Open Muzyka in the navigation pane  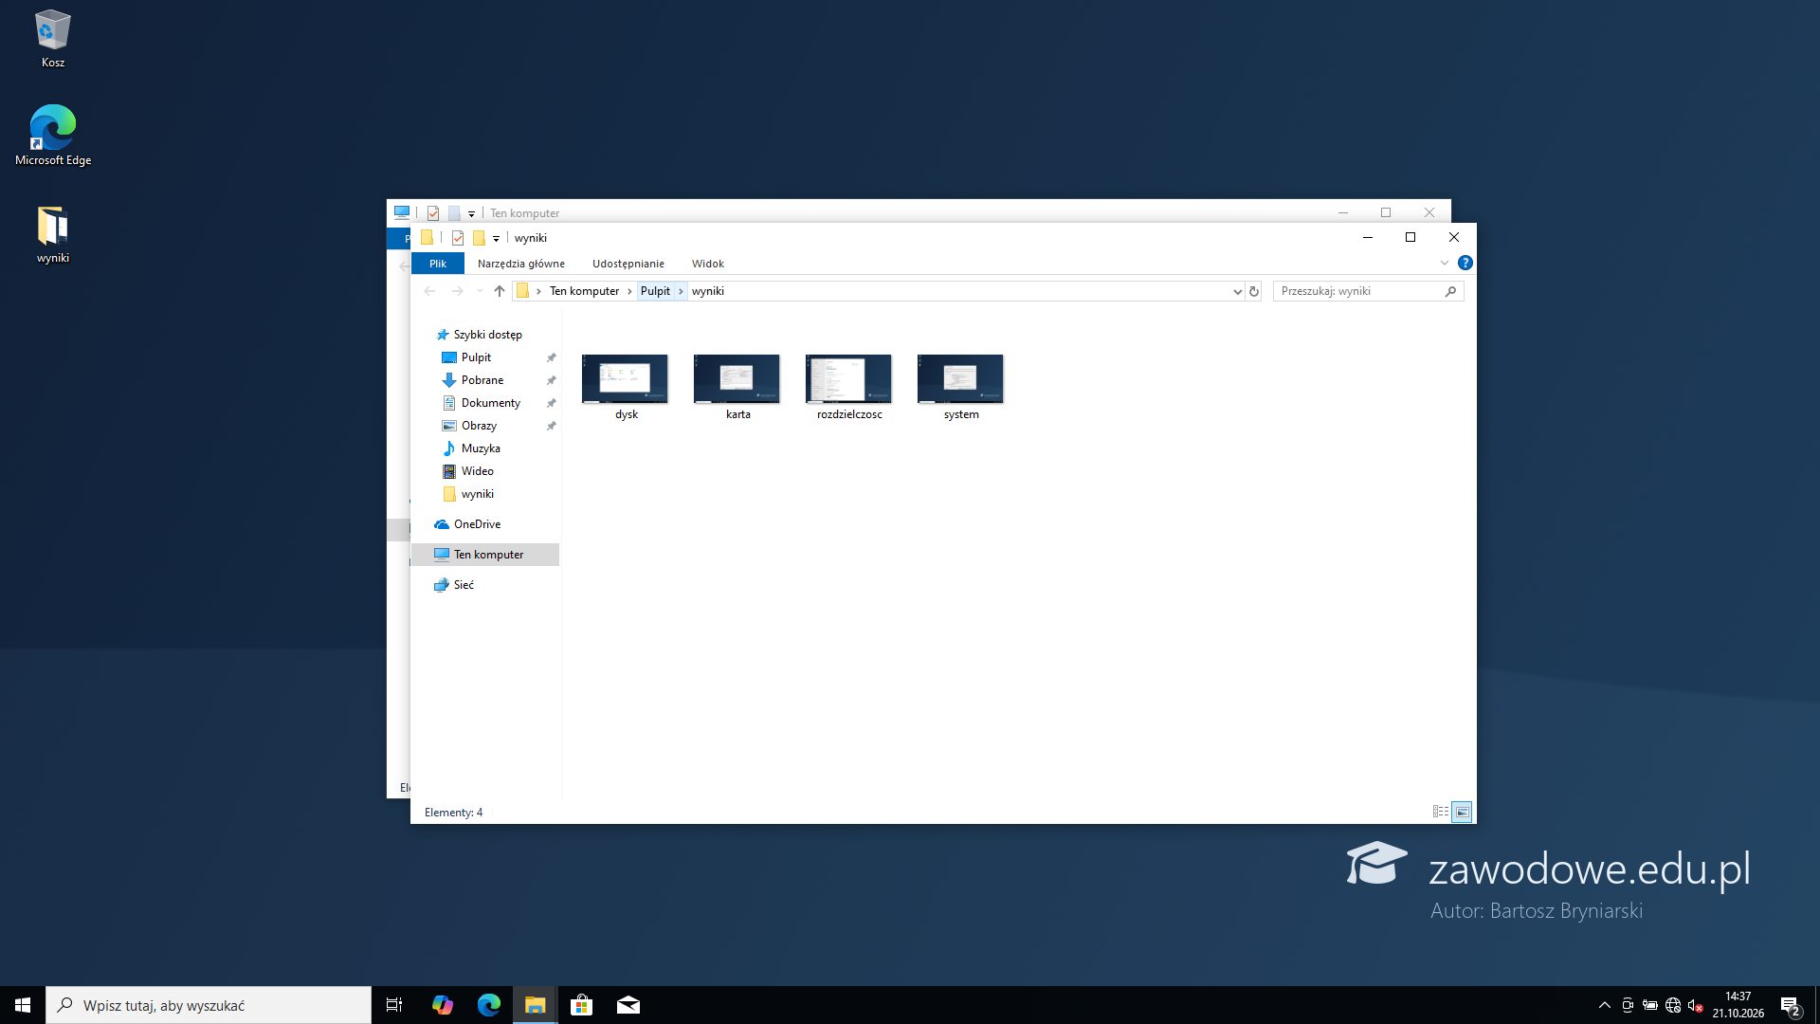tap(481, 448)
